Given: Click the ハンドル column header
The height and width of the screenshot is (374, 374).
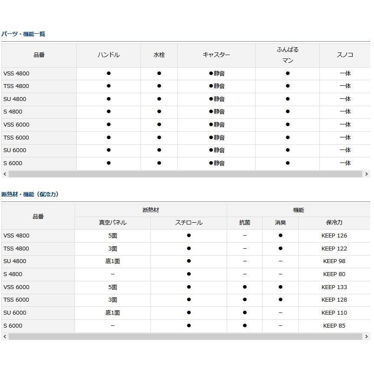Looking at the screenshot, I should click(x=108, y=55).
